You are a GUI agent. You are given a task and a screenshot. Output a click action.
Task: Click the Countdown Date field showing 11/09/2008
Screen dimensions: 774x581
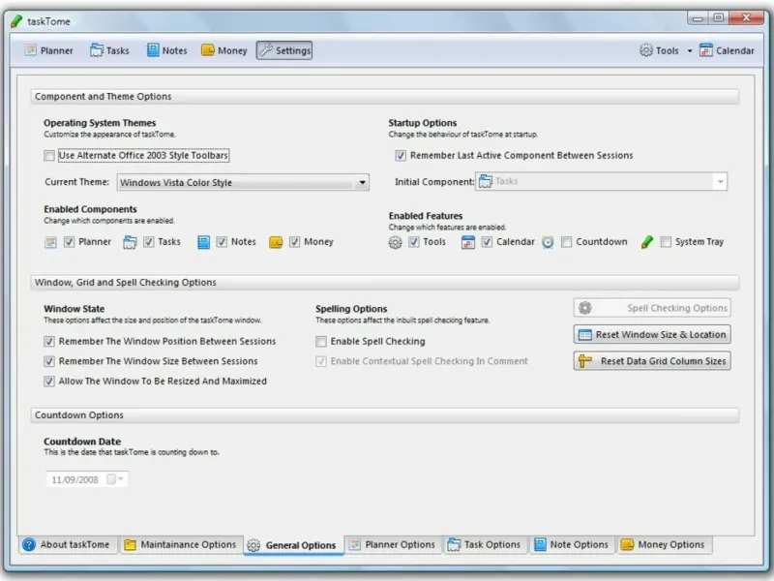click(87, 479)
